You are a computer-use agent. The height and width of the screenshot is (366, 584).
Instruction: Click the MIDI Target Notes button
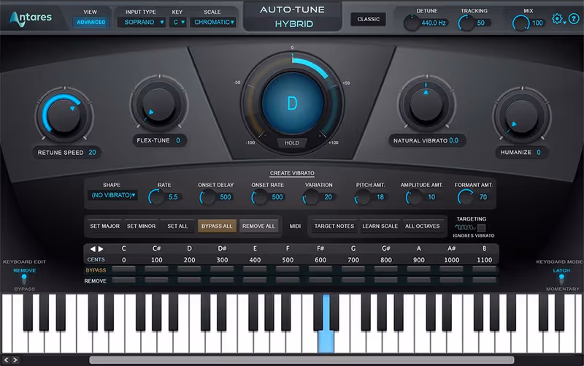tap(334, 226)
